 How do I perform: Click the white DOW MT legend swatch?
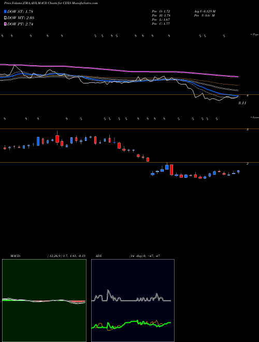[5, 18]
